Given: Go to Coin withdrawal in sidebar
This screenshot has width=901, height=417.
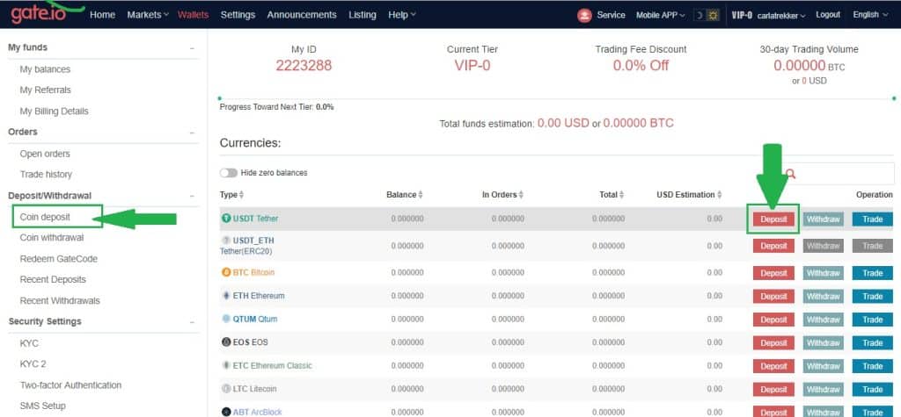Looking at the screenshot, I should pos(52,237).
